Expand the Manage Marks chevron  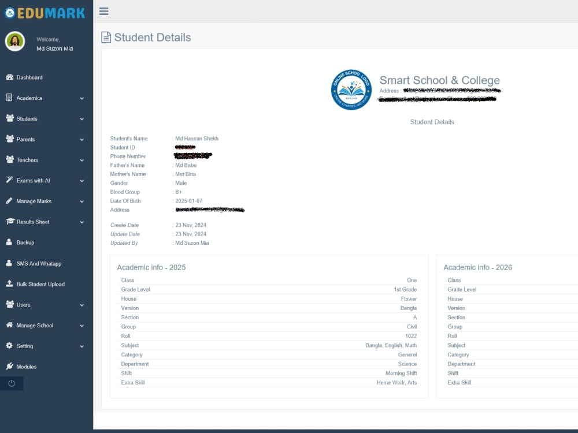click(82, 201)
